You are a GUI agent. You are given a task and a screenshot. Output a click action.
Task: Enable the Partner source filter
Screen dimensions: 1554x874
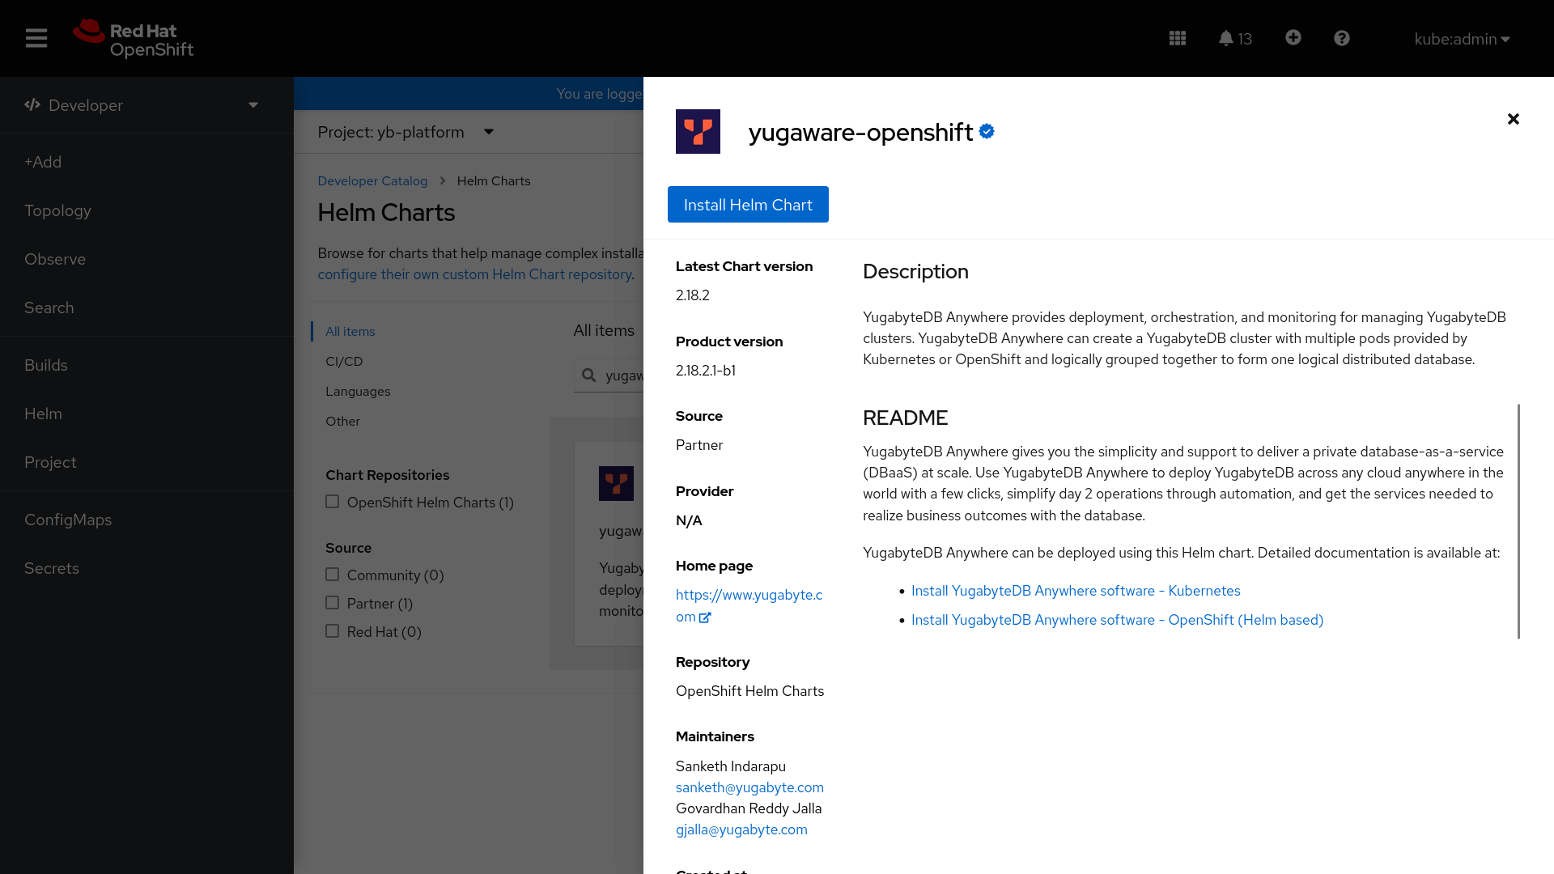click(332, 602)
